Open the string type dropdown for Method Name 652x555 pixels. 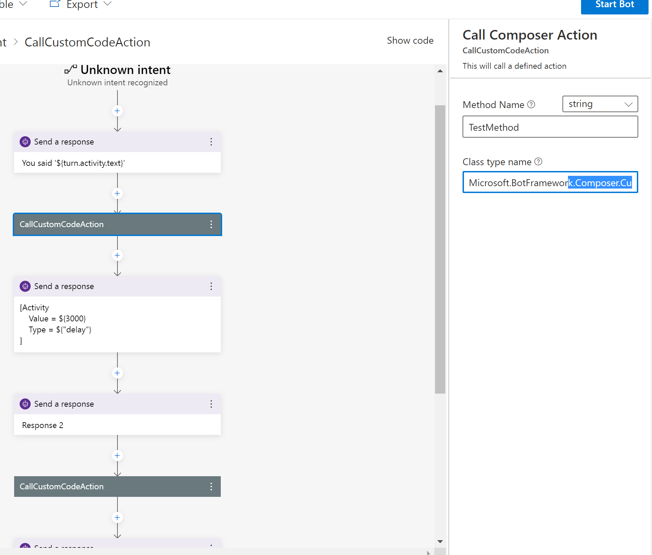(x=600, y=104)
